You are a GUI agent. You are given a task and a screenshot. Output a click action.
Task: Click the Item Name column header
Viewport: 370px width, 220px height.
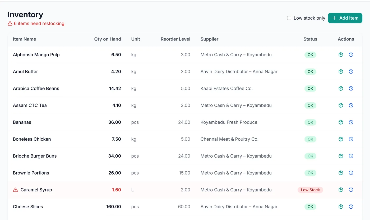24,39
